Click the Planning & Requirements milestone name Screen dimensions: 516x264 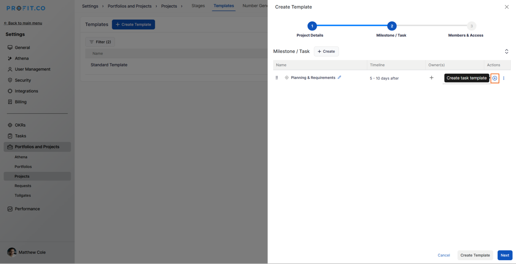tap(313, 78)
